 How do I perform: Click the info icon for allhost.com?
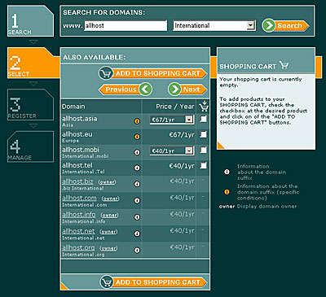(137, 200)
